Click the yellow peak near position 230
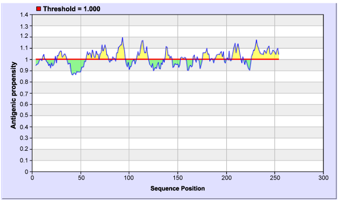Image resolution: width=339 pixels, height=207 pixels. [x=256, y=41]
